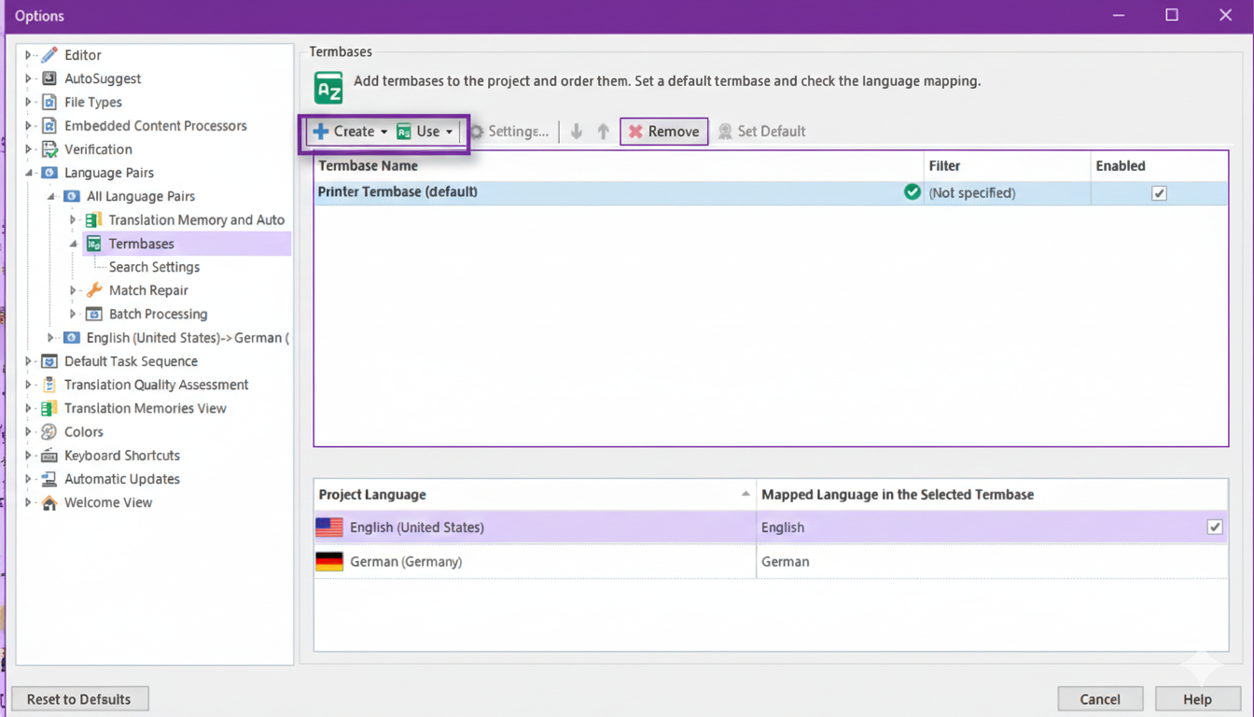Image resolution: width=1254 pixels, height=717 pixels.
Task: Click the Reset to Defaults button
Action: pos(79,699)
